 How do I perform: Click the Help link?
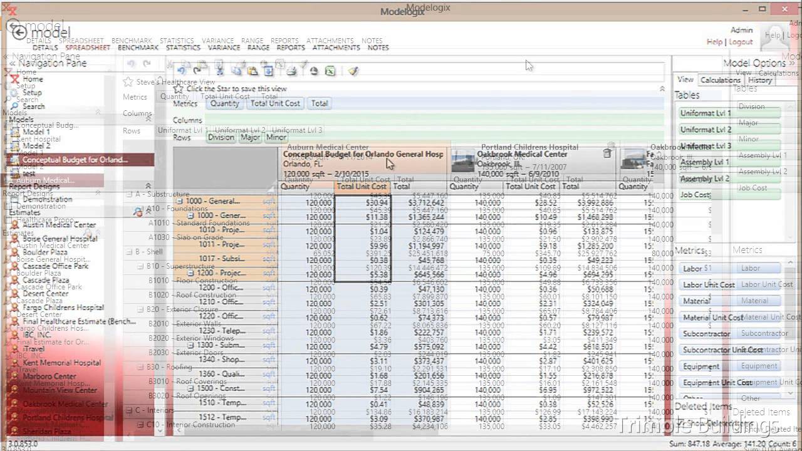[714, 42]
